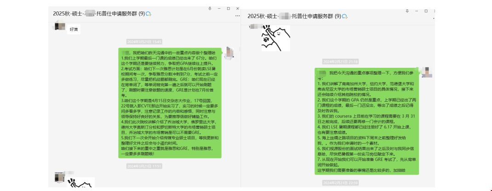
Task: Open avatar of the member who sent 好滴
Action: 60,25
